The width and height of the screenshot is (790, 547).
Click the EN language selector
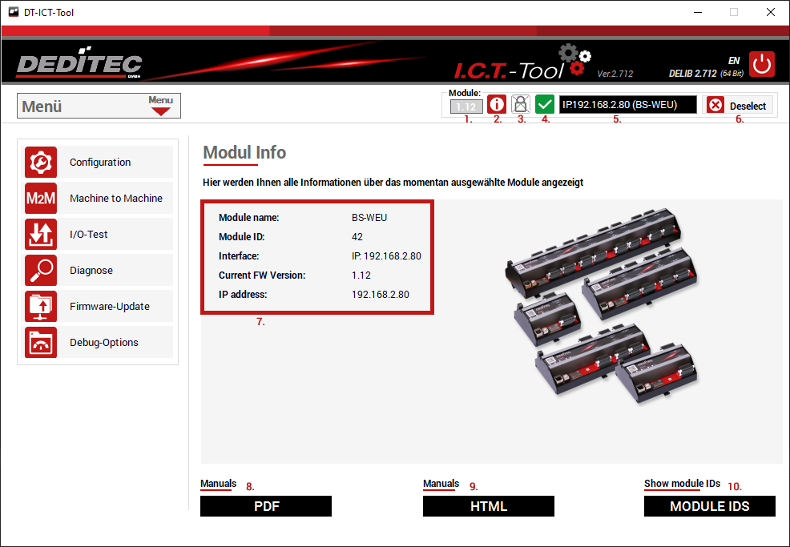(733, 61)
